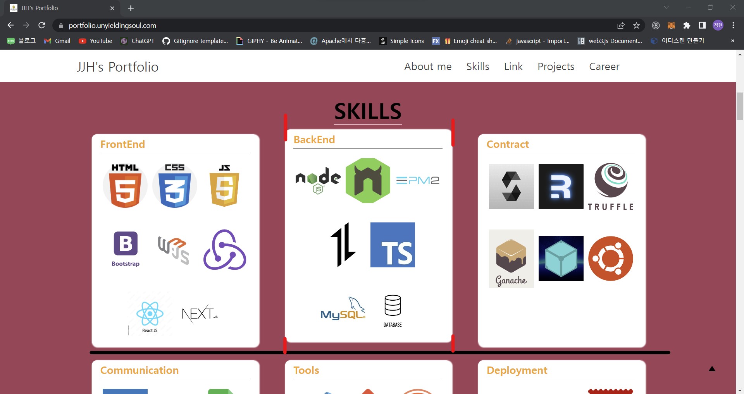Close the JJH's Portfolio tab

tap(112, 8)
